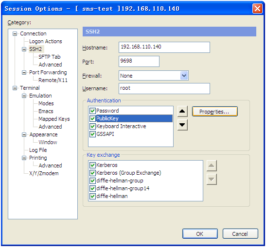Toggle the PublicKey authentication checkbox
Viewport: 266px width, 247px height.
click(x=92, y=118)
